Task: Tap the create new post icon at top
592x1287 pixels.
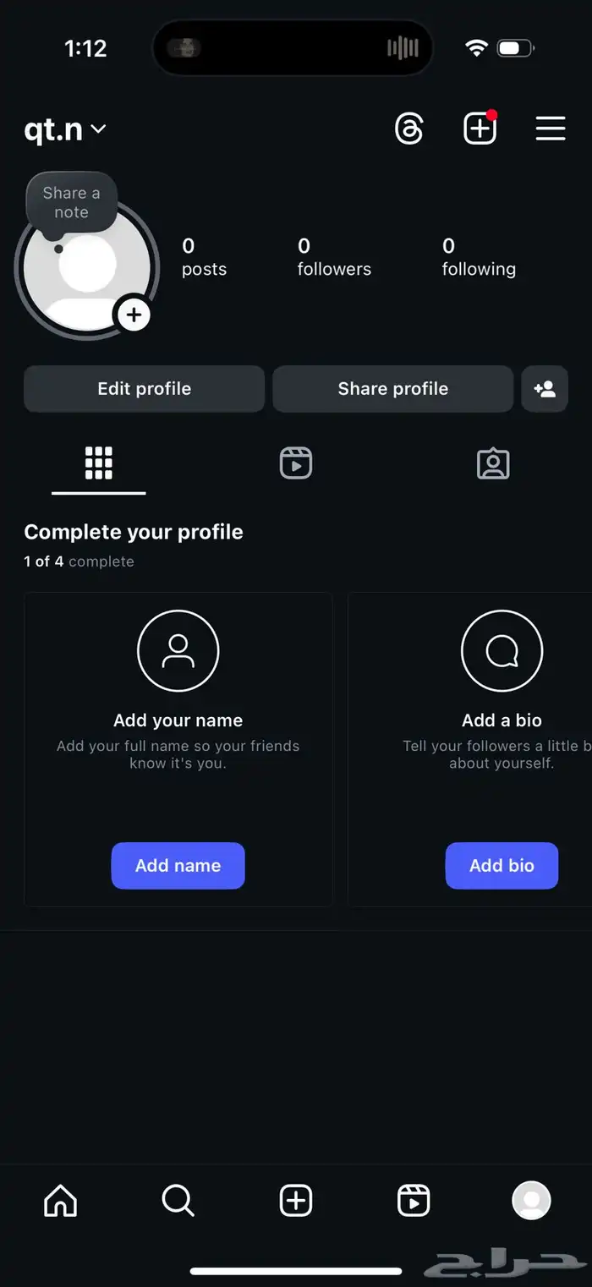Action: pos(480,129)
